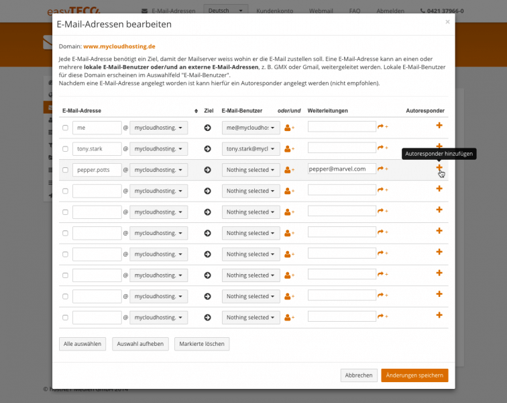Add local user for tony.stark row

click(289, 149)
